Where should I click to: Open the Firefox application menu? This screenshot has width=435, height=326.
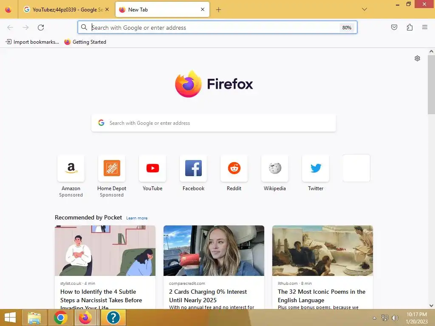pos(425,27)
